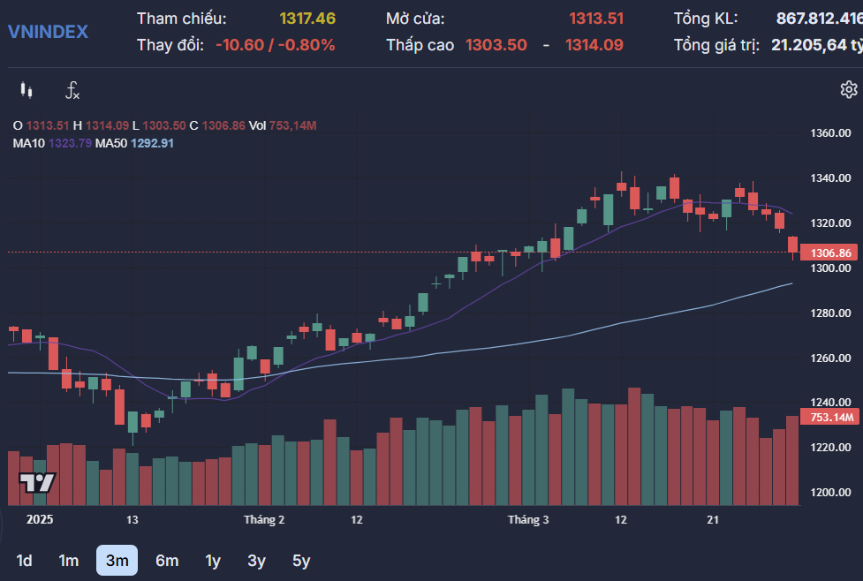
Task: Toggle the 1m timeframe
Action: pos(69,560)
